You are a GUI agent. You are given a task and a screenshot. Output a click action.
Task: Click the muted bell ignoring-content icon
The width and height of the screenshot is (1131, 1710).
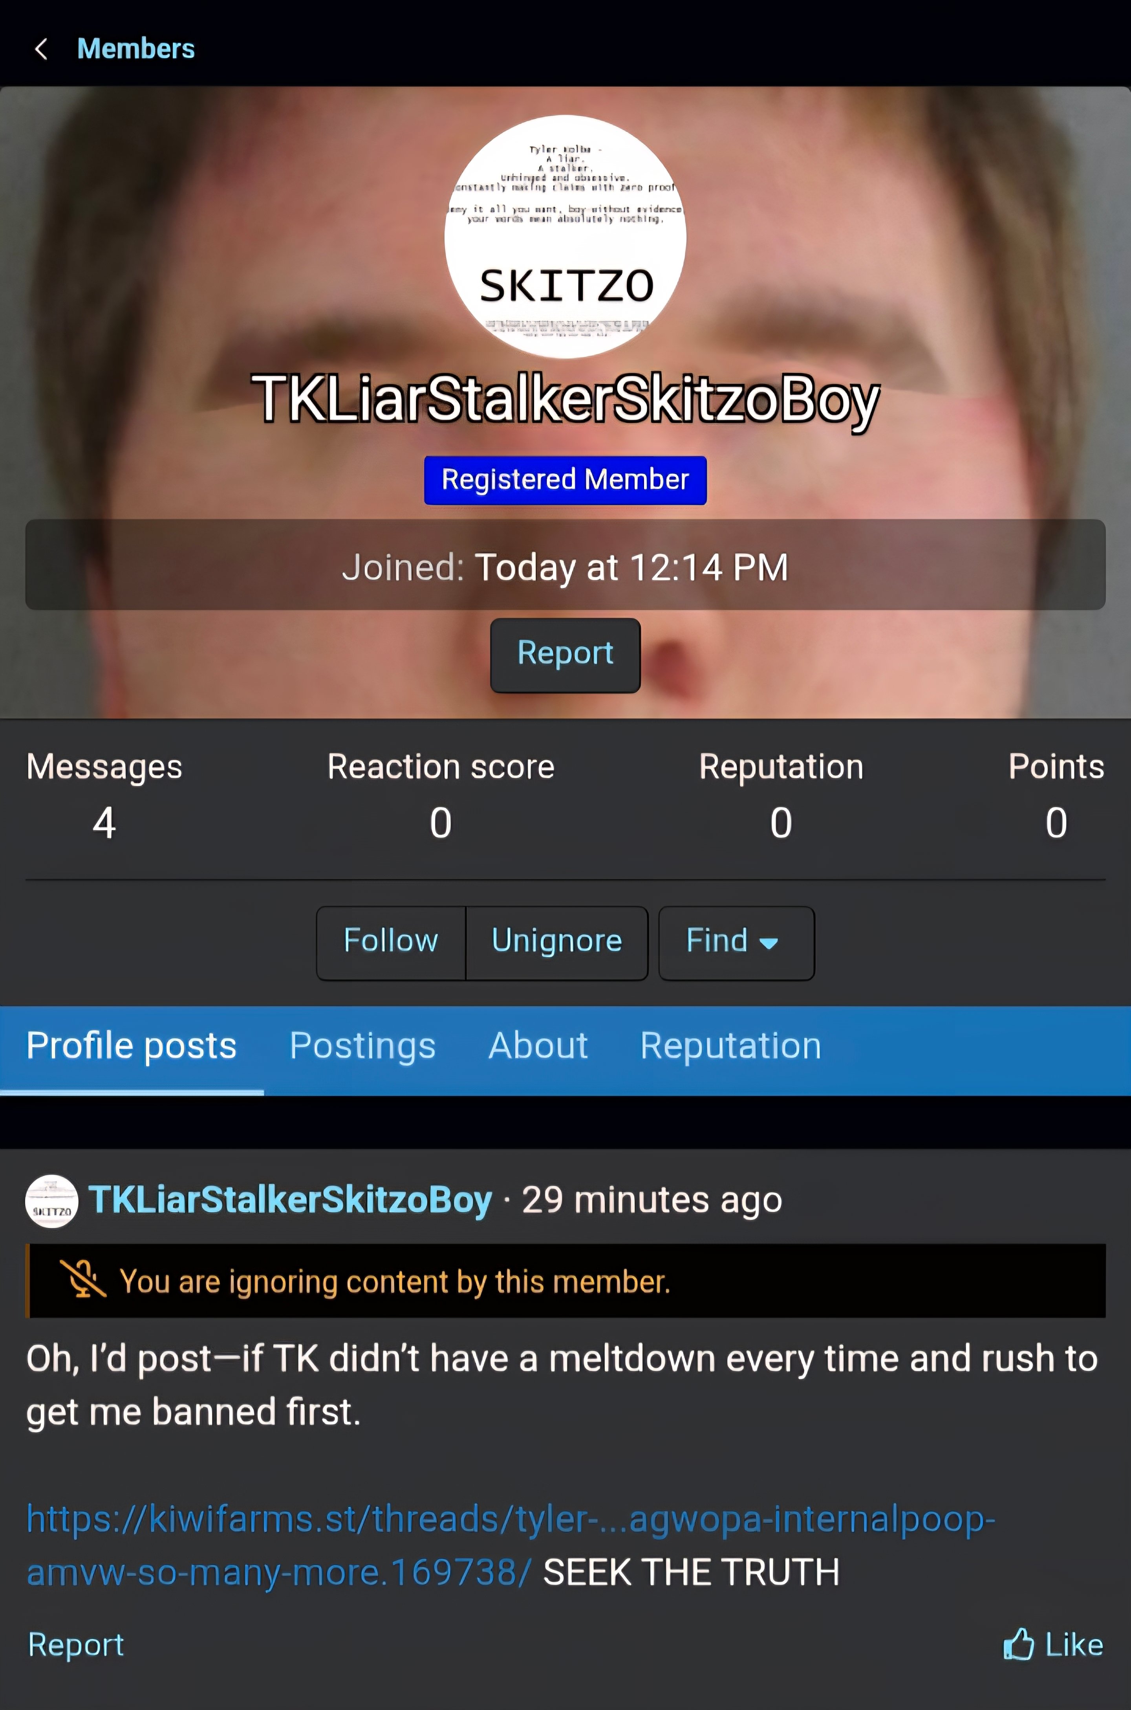point(82,1280)
